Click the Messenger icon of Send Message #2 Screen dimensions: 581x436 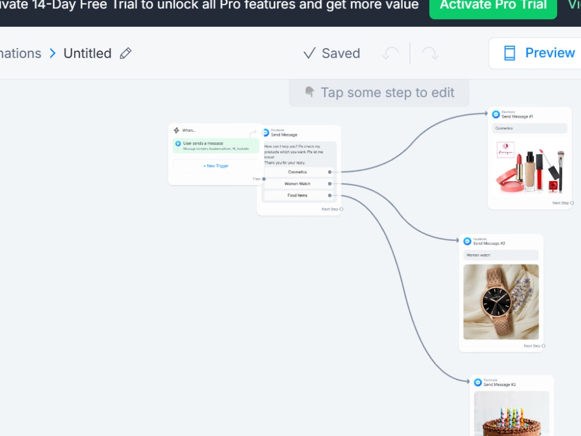coord(467,242)
